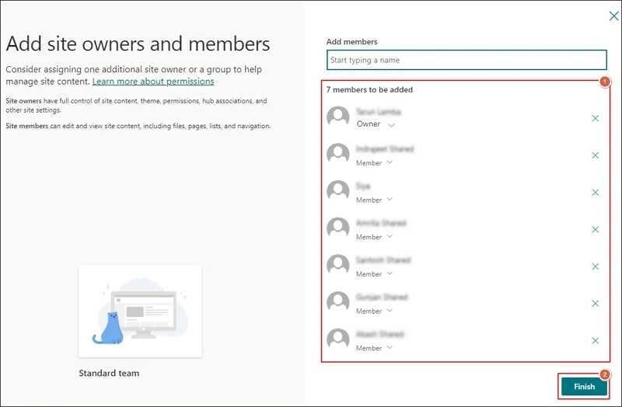Open Member role dropdown for last person, Akash
Screen dimensions: 622x407
point(374,348)
